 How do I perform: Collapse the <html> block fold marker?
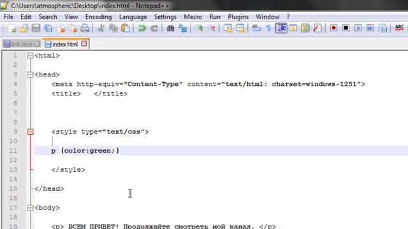pos(31,55)
